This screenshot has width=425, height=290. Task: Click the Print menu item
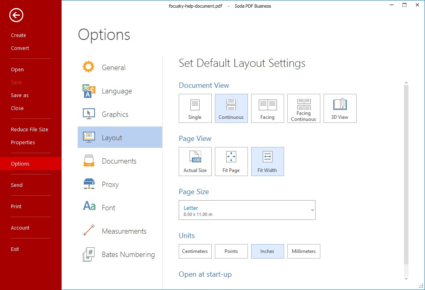pyautogui.click(x=16, y=207)
